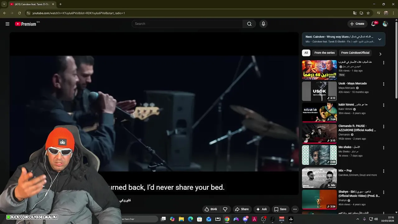
Task: Click the Mix – Pop title
Action: 345,170
